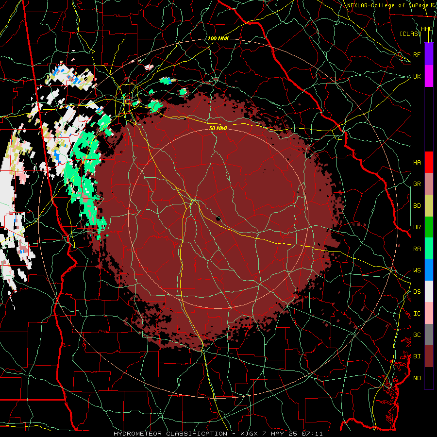The width and height of the screenshot is (437, 437).
Task: Click the WS blue legend swatch
Action: pyautogui.click(x=429, y=270)
